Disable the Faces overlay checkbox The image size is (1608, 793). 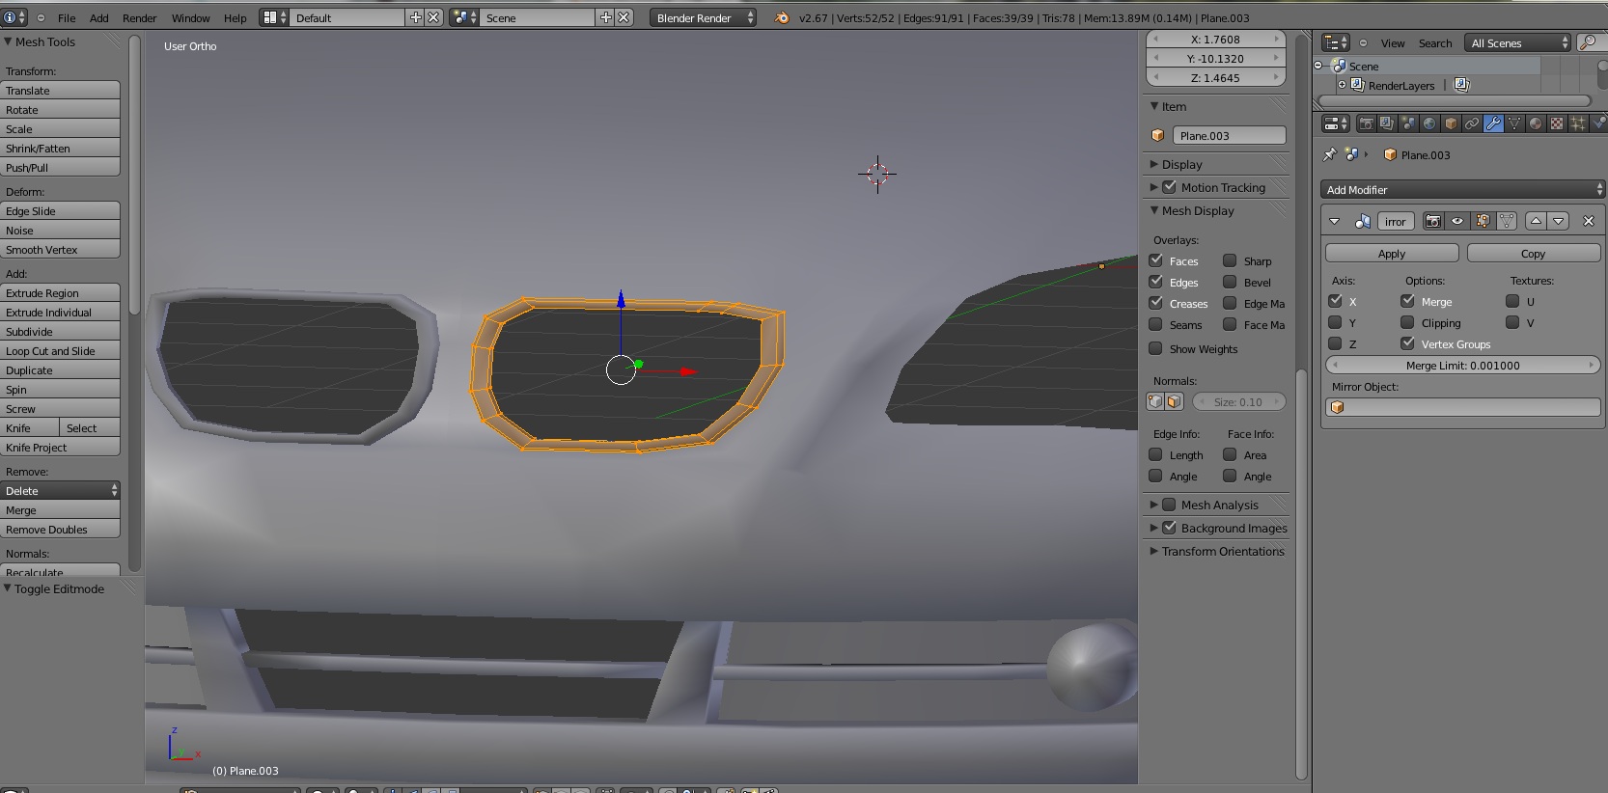point(1156,260)
